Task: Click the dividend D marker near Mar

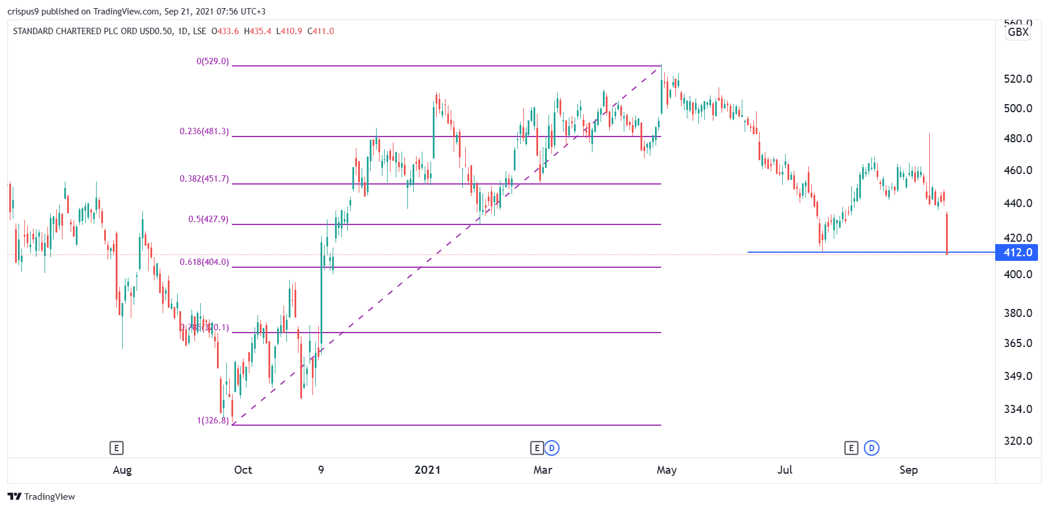Action: 552,448
